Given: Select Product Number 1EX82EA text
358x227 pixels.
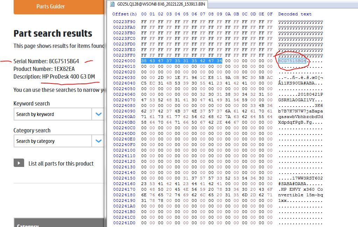Looking at the screenshot, I should click(44, 69).
